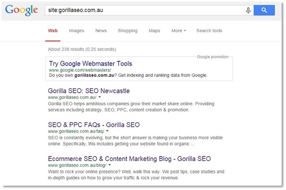Click the Google logo

click(x=21, y=10)
